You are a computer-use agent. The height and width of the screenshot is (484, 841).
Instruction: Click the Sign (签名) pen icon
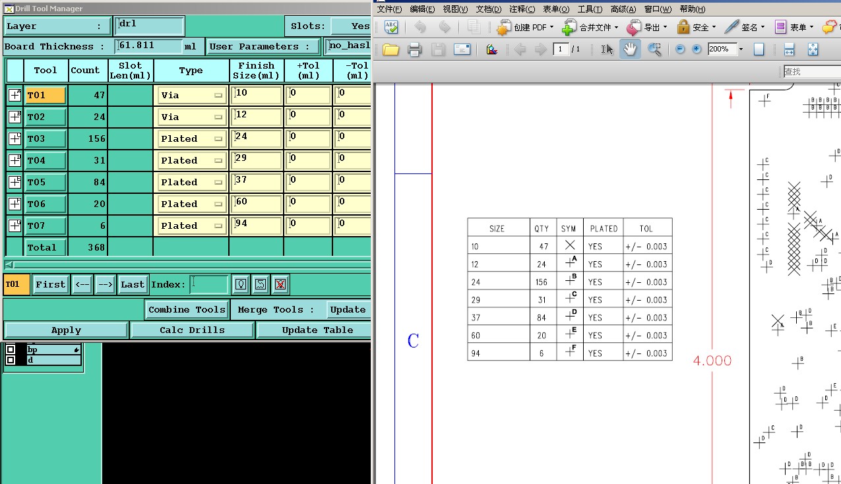point(732,27)
